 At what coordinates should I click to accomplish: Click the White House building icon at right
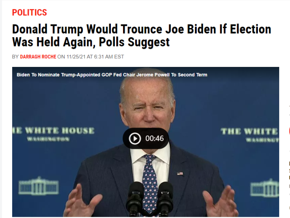click(265, 188)
